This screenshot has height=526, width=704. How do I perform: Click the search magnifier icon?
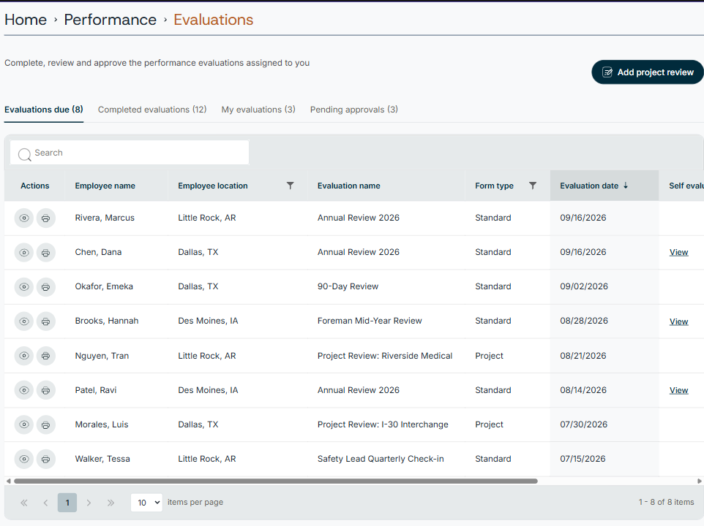[24, 154]
